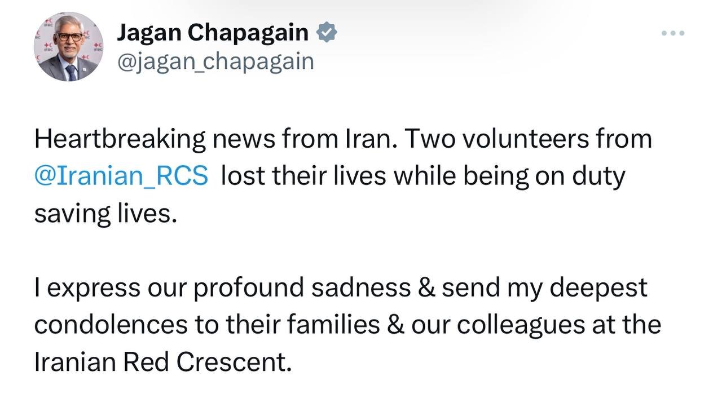This screenshot has width=722, height=398.
Task: Open Jagan Chapagain's profile picture
Action: (x=68, y=47)
